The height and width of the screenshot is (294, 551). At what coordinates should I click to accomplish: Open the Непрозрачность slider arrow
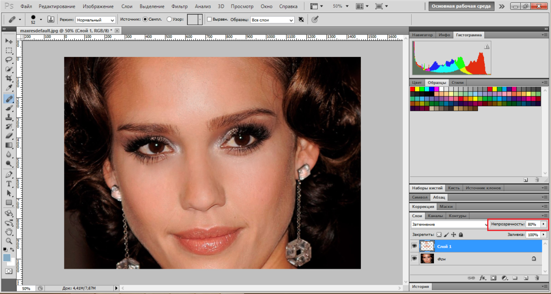pos(544,224)
